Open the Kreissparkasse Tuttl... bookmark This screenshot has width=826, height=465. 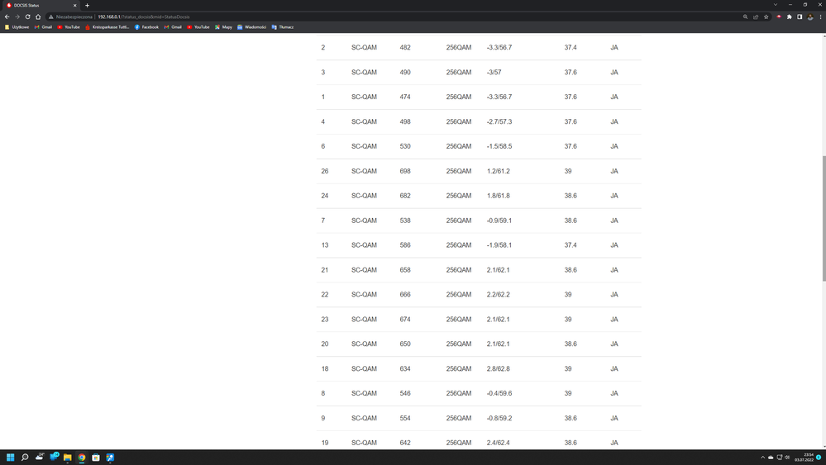[x=107, y=26]
